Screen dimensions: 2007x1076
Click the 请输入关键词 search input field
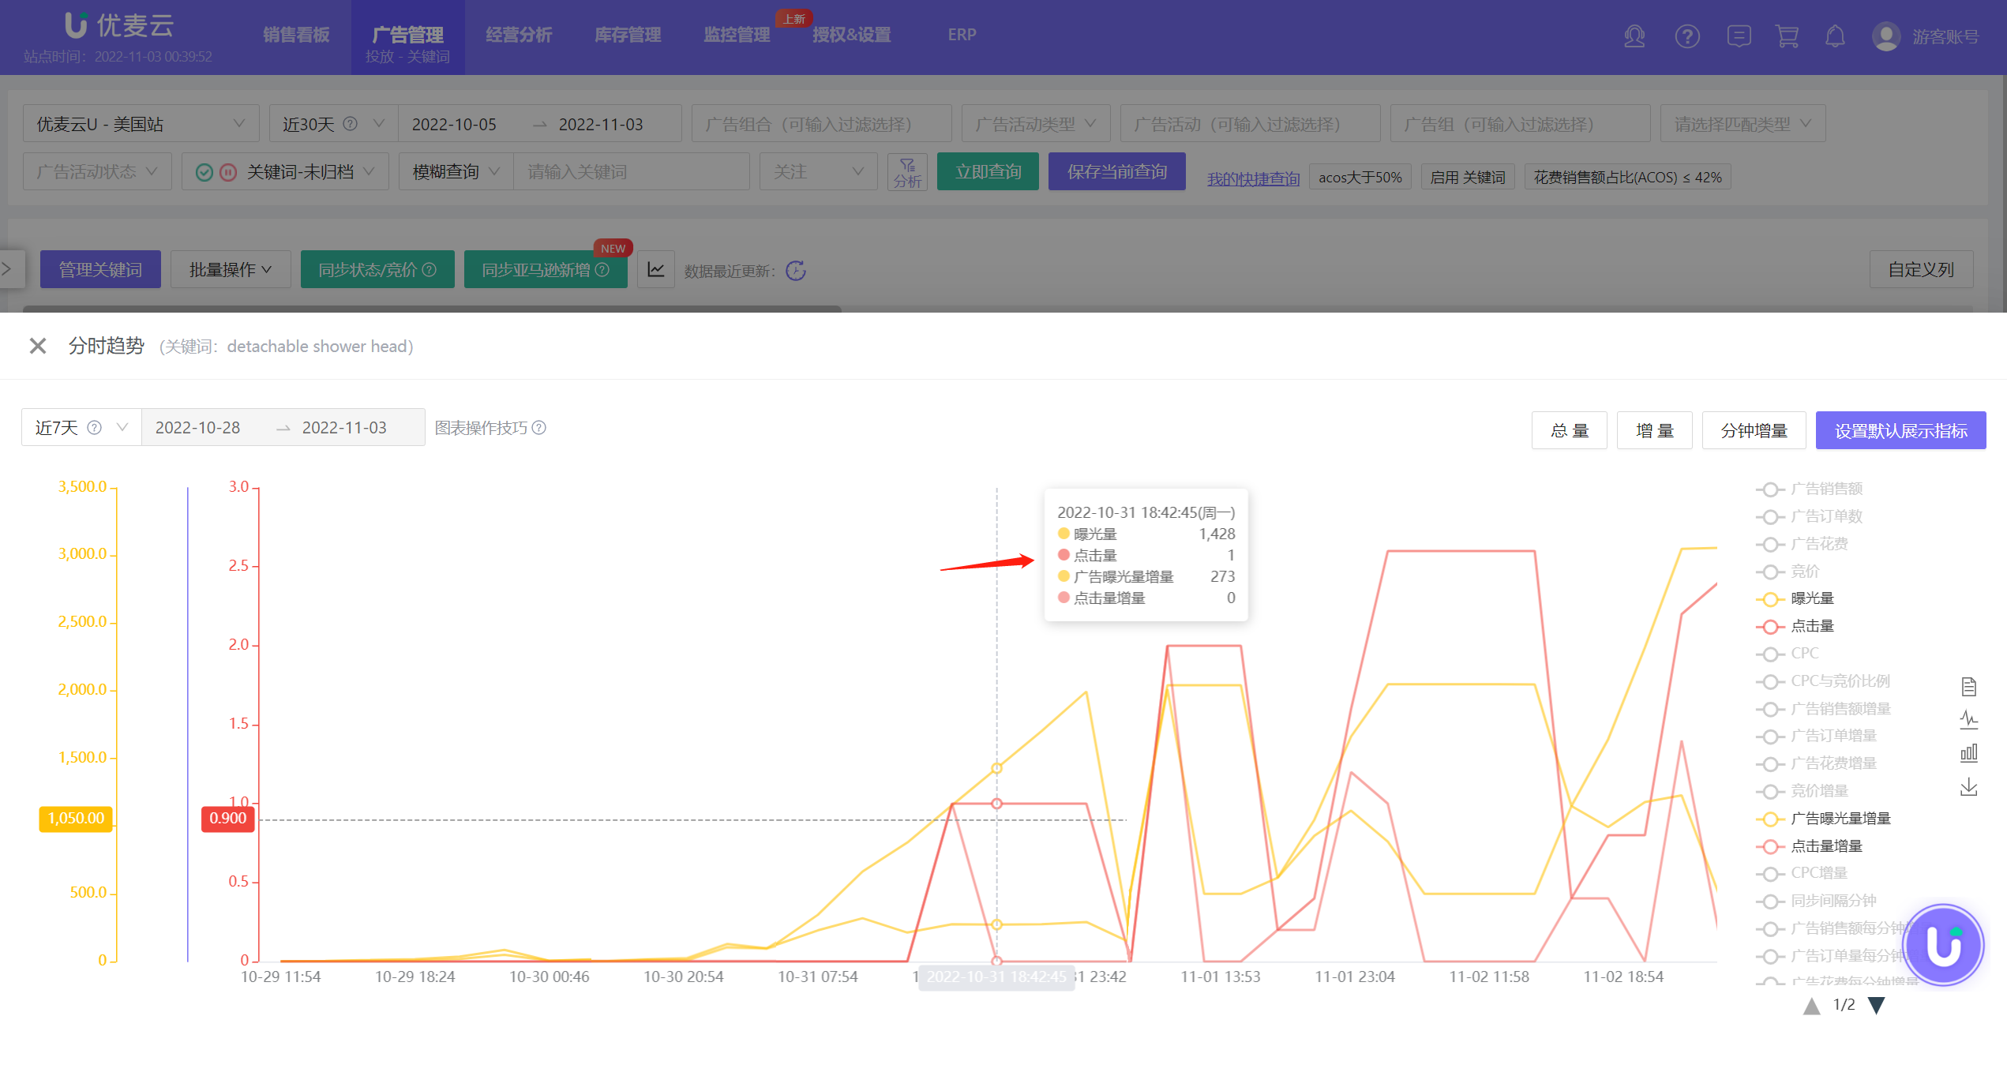631,171
